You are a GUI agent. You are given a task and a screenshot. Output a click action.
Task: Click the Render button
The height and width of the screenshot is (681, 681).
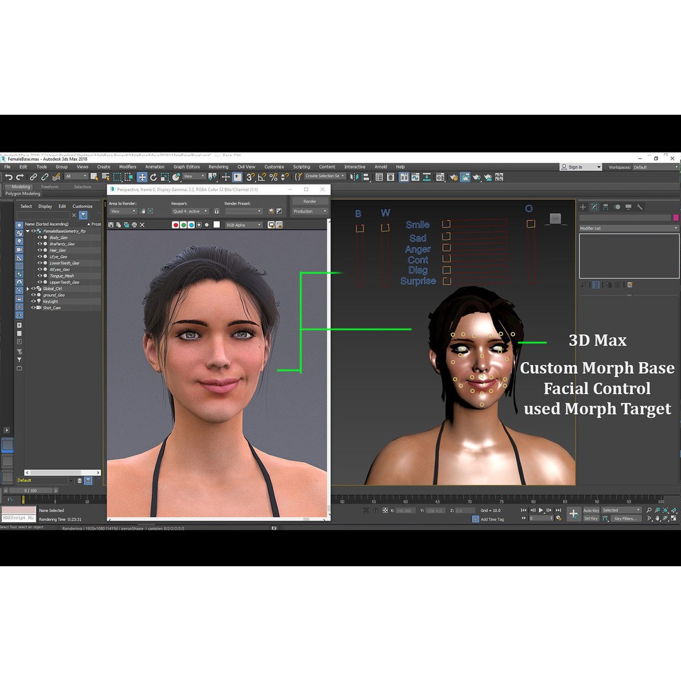click(x=310, y=201)
